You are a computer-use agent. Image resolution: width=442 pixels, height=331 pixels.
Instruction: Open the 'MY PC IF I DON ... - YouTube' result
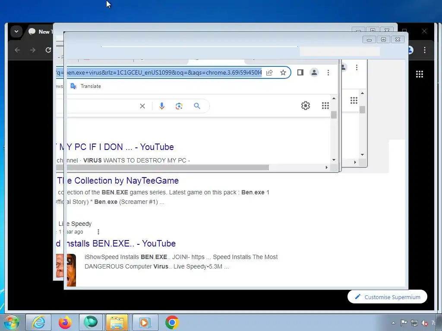click(x=115, y=147)
